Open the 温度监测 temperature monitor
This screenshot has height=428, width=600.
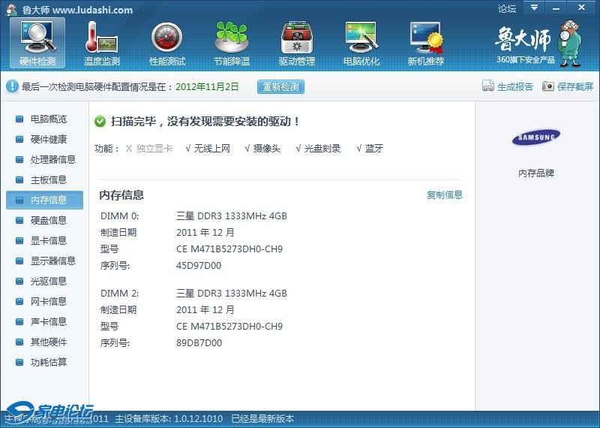click(102, 44)
